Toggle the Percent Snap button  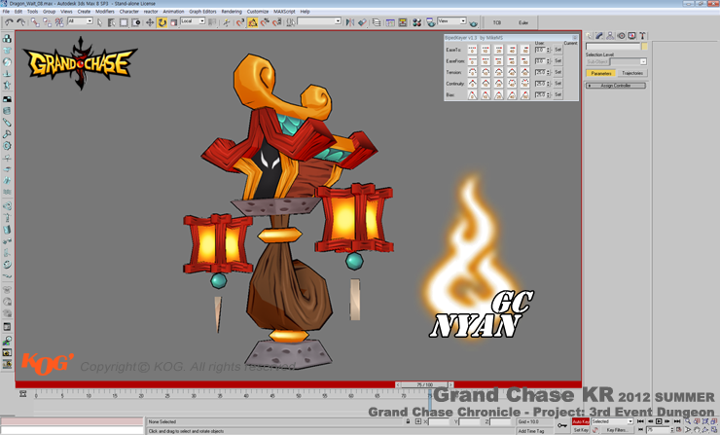click(265, 22)
